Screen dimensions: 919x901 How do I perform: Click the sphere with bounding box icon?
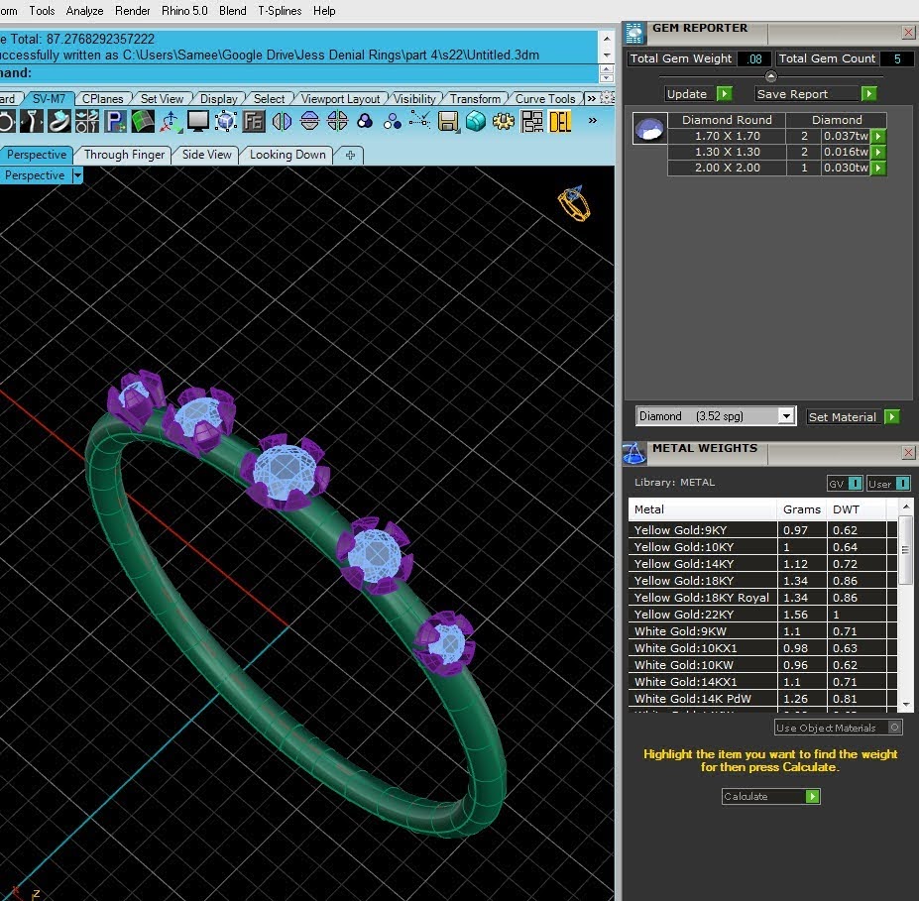[x=226, y=121]
